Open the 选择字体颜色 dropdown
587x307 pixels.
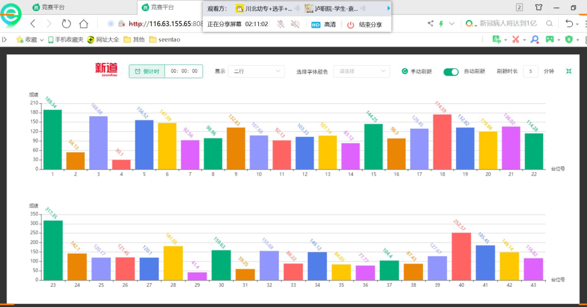(x=361, y=71)
